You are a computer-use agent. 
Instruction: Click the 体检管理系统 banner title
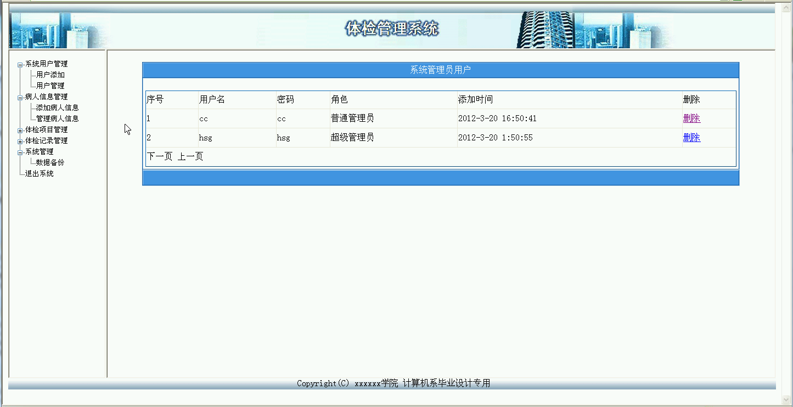click(392, 29)
